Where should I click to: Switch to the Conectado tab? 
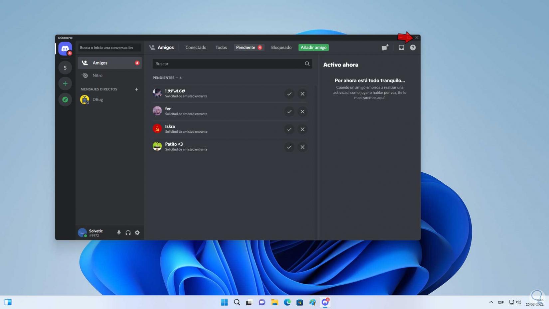click(x=196, y=48)
